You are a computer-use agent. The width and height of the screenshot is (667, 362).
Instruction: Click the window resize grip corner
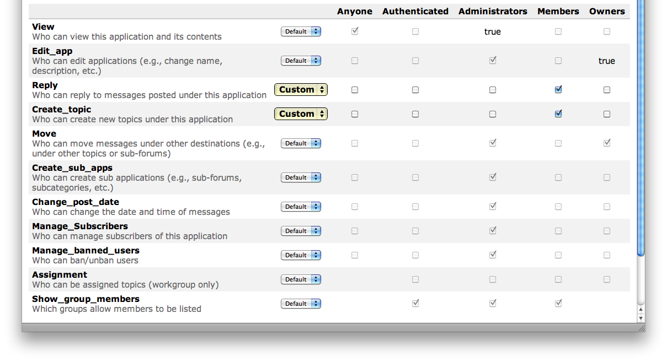click(641, 327)
